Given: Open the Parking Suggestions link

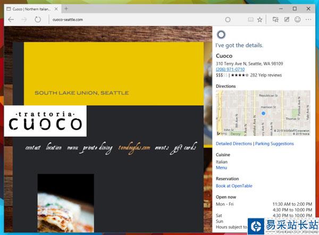Looking at the screenshot, I should (274, 144).
